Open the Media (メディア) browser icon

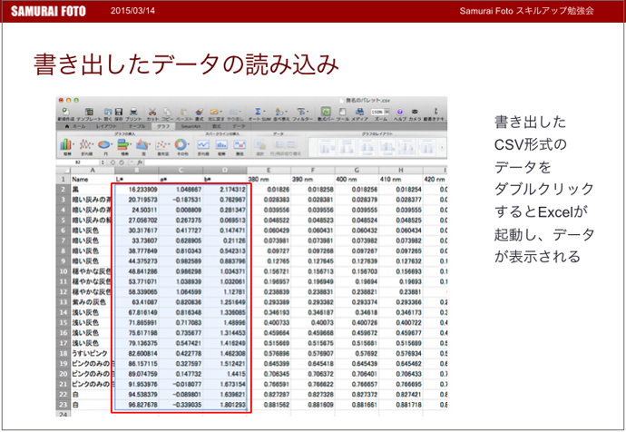tap(359, 112)
